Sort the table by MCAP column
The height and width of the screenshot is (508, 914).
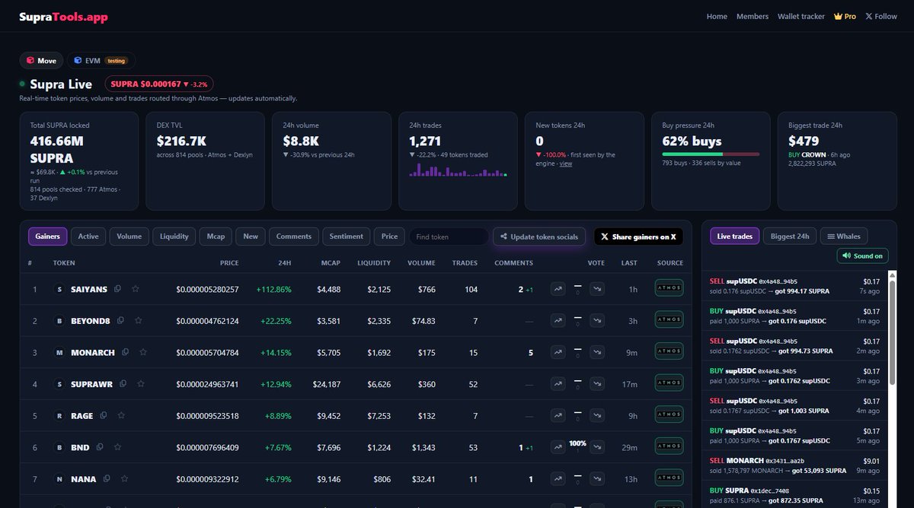(331, 263)
